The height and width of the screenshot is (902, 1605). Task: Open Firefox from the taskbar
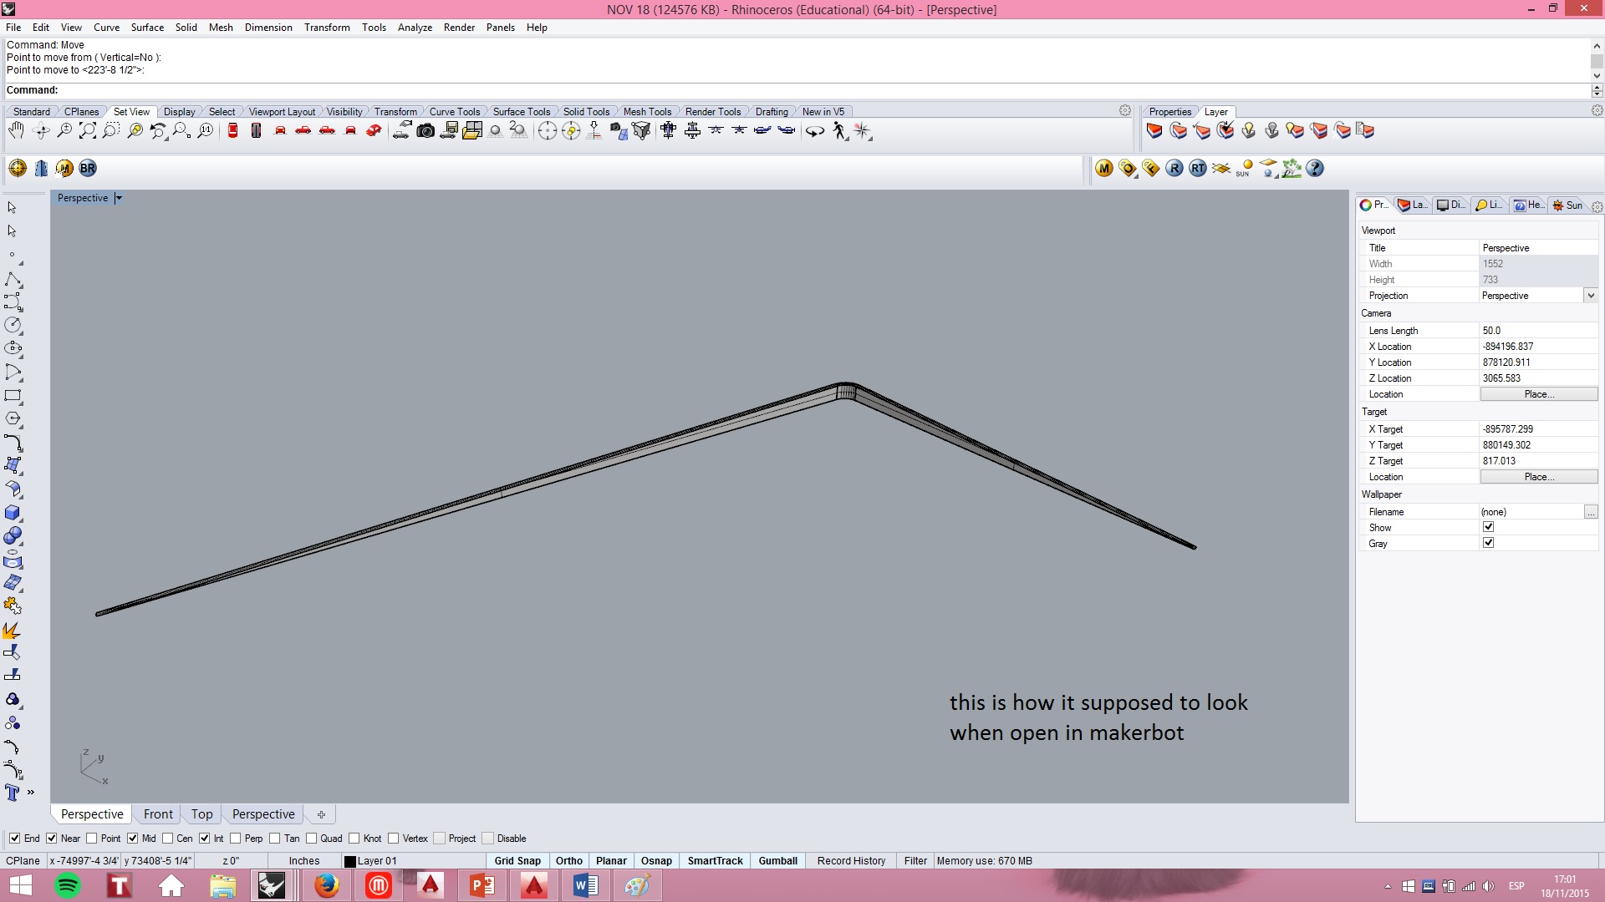pos(326,885)
